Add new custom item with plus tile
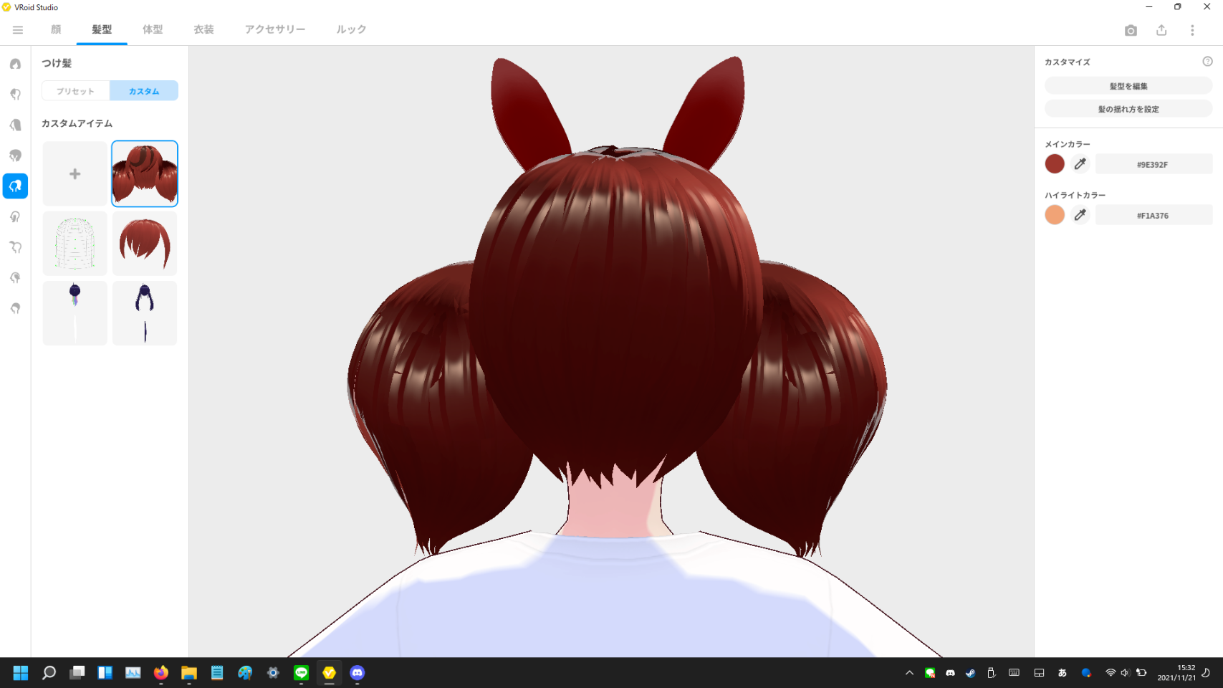Image resolution: width=1223 pixels, height=688 pixels. click(75, 174)
